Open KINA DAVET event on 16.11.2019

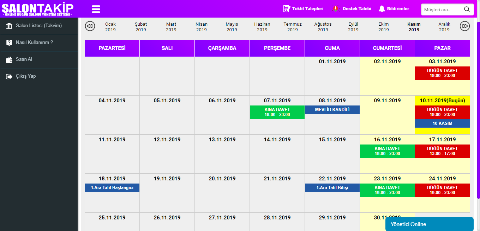387,151
